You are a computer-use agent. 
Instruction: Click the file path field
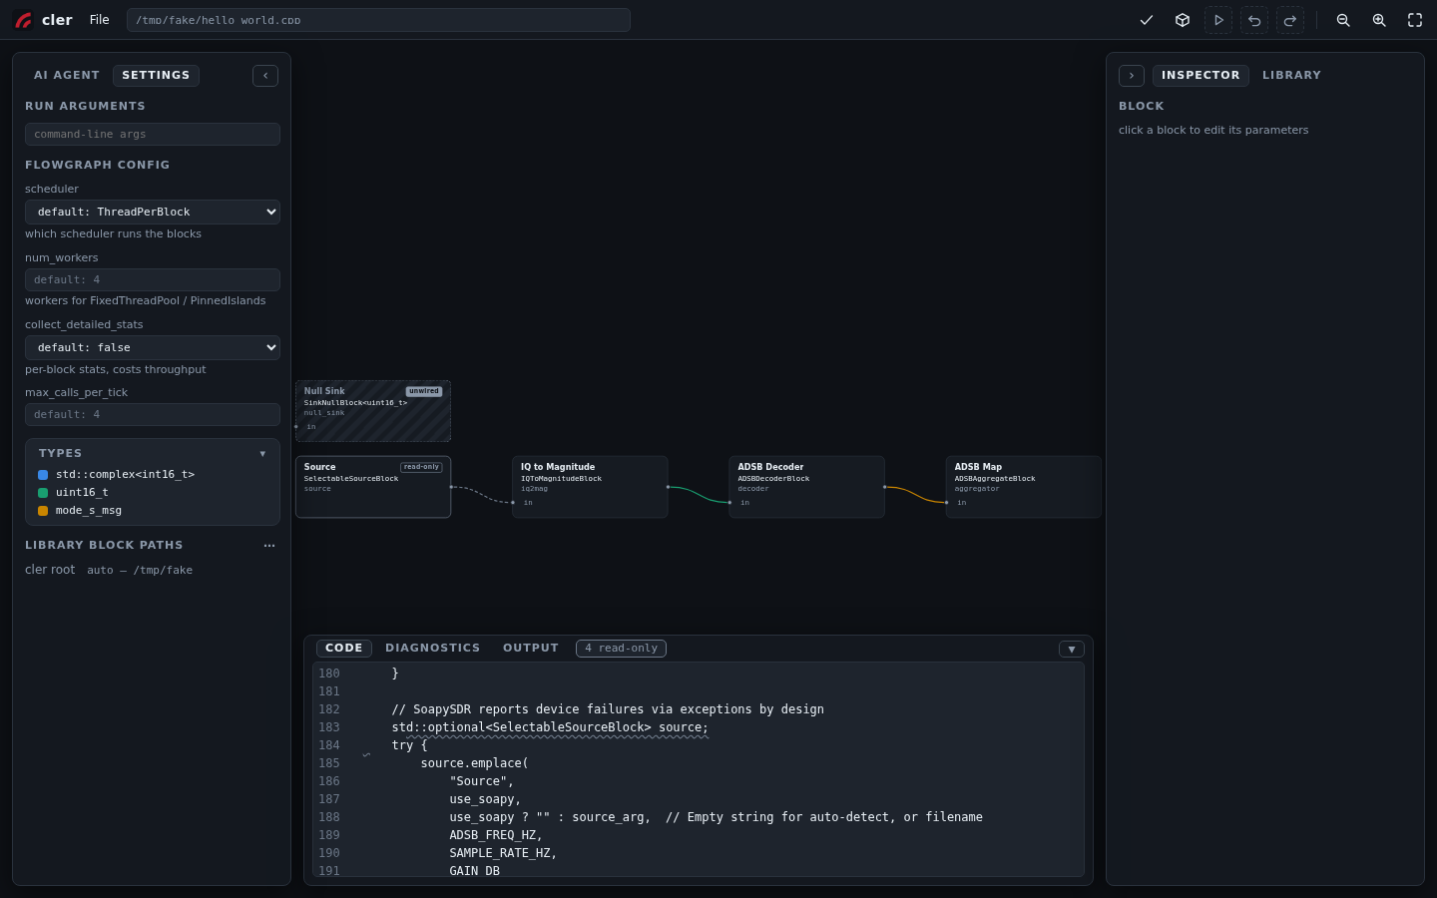(378, 20)
